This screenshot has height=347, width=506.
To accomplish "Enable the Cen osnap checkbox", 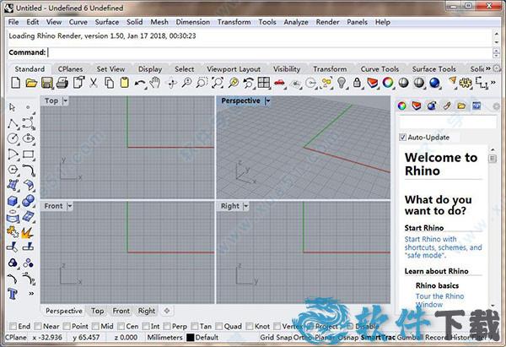I will 121,327.
